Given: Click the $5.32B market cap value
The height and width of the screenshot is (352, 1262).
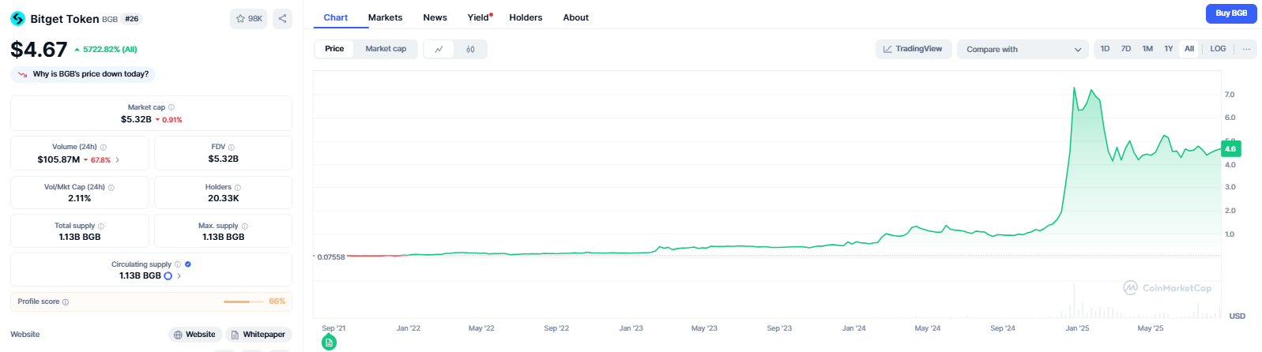Looking at the screenshot, I should click(x=136, y=120).
